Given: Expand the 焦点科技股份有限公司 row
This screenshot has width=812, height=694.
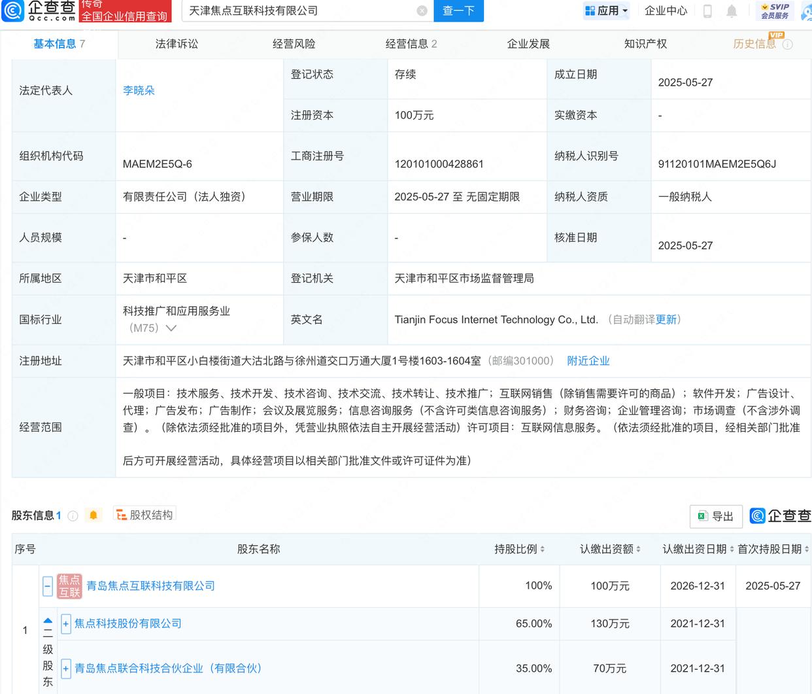Looking at the screenshot, I should (x=66, y=624).
